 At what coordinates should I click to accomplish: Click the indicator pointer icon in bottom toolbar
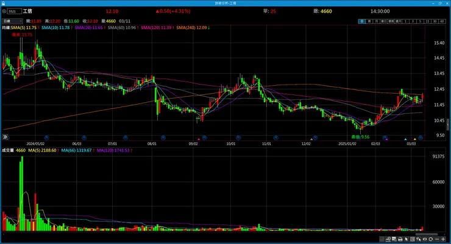(418, 239)
